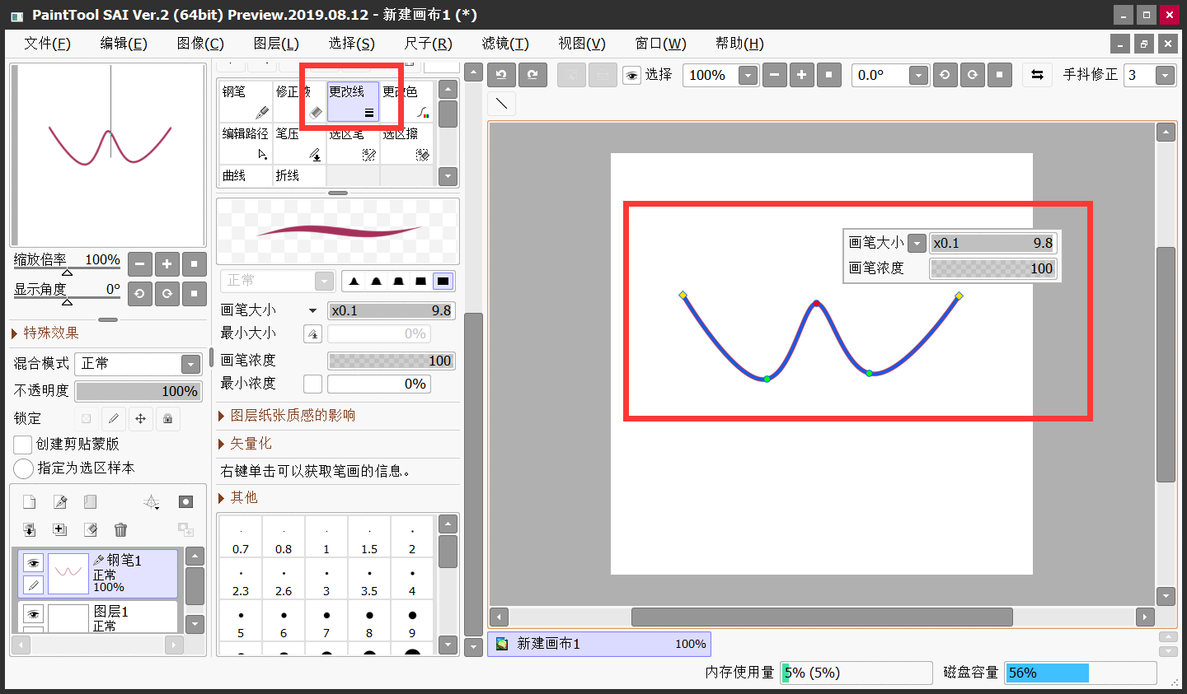Reset canvas rotation in top toolbar
1187x694 pixels.
999,75
